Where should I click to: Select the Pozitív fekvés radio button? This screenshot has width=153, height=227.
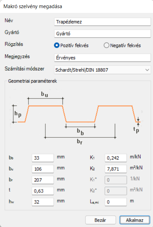click(57, 45)
